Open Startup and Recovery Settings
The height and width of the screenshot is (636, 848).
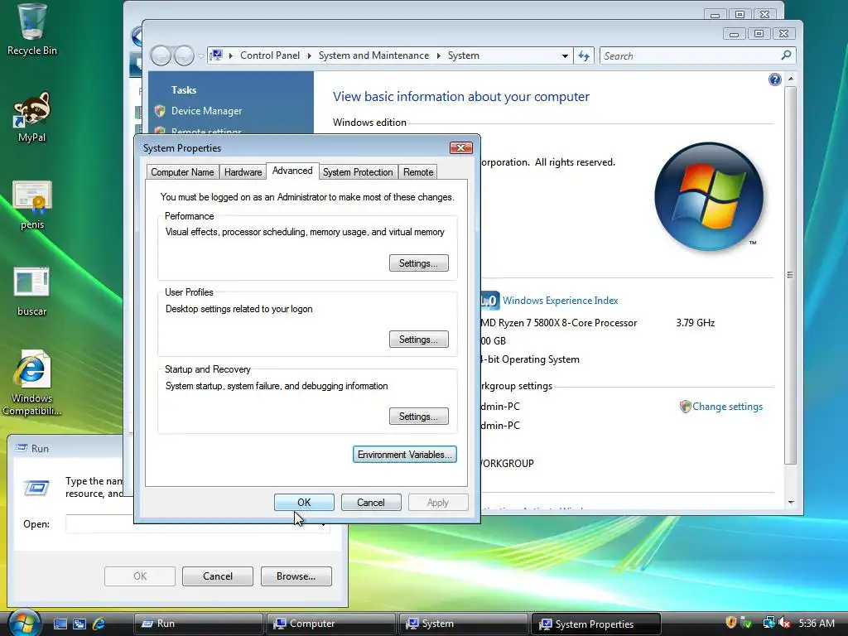418,417
